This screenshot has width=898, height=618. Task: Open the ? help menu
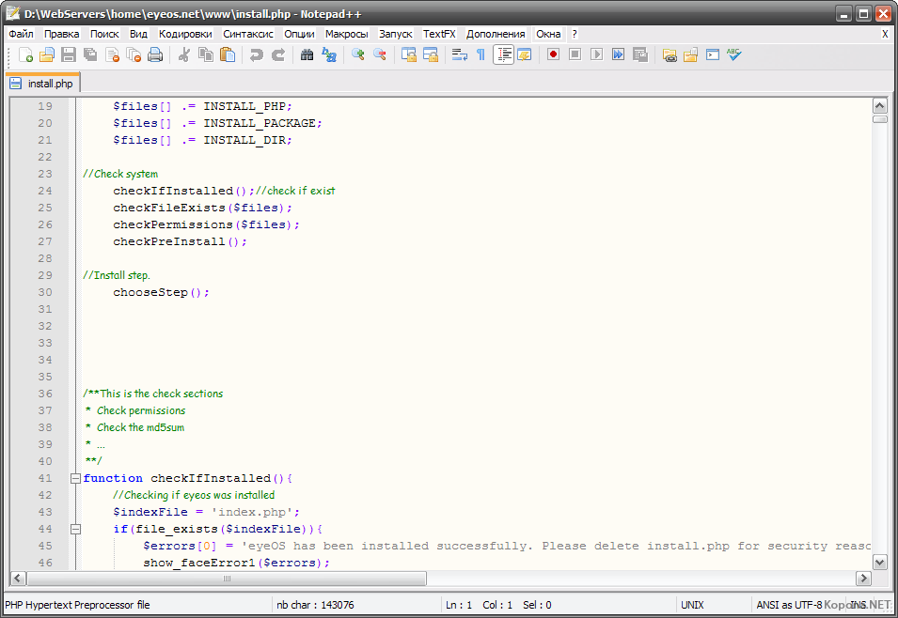[575, 34]
